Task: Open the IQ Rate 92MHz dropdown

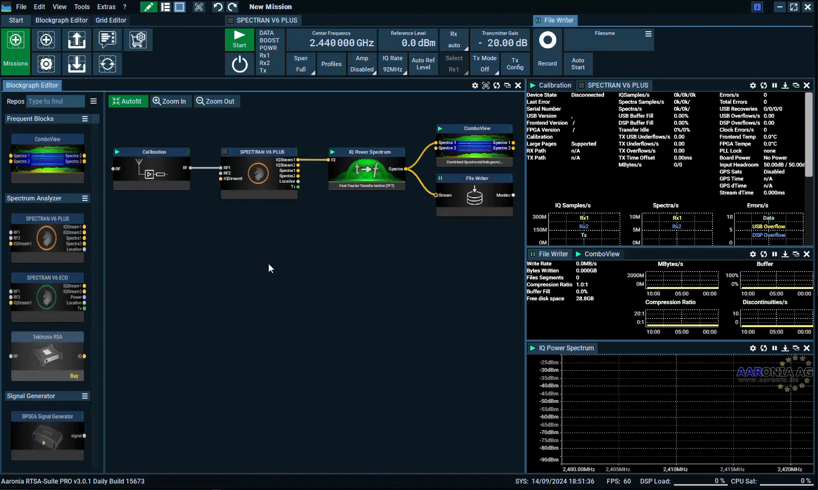Action: click(x=392, y=63)
